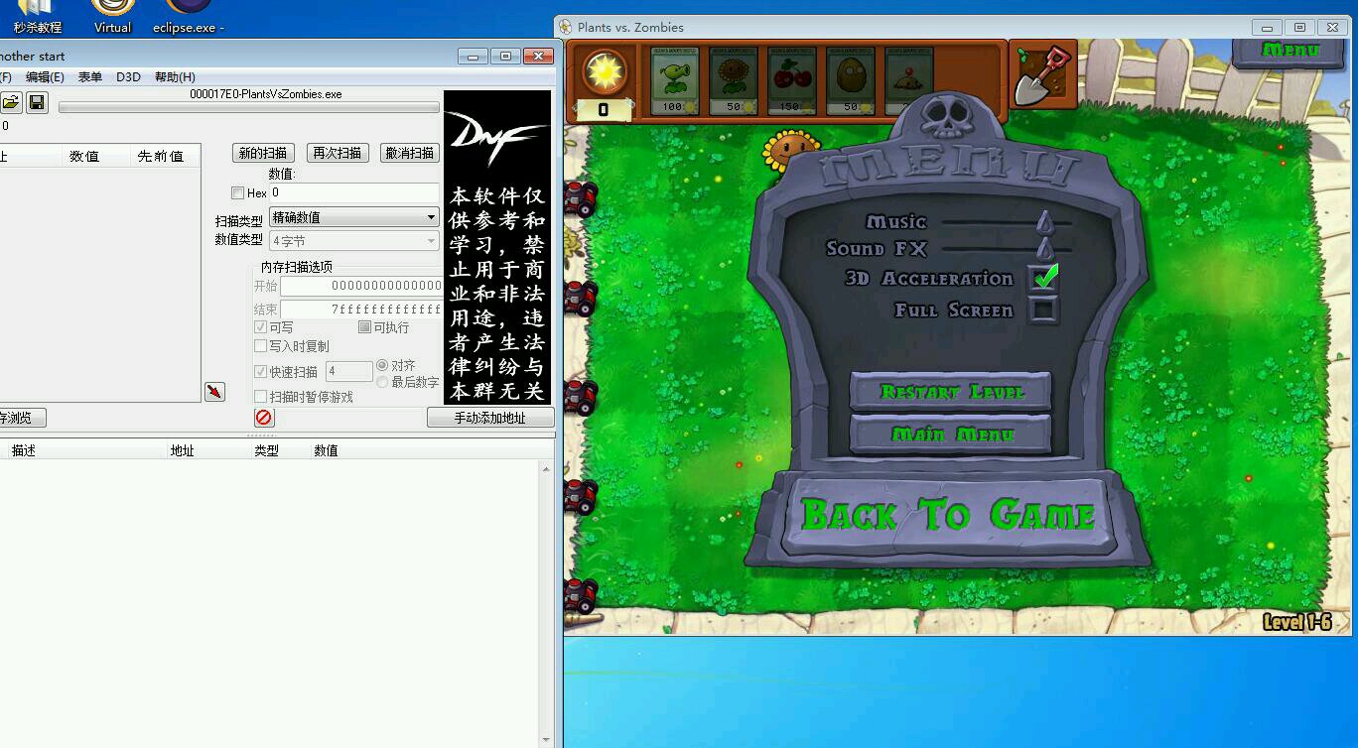The image size is (1358, 748).
Task: Toggle the 扫描时暂停游戏 checkbox
Action: [x=260, y=397]
